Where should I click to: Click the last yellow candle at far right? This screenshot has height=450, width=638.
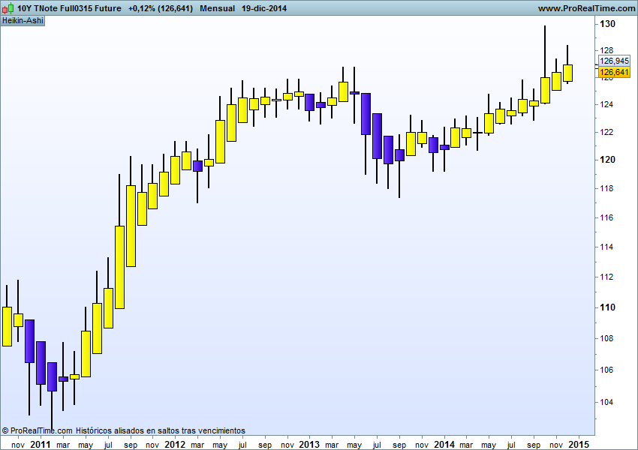(567, 73)
